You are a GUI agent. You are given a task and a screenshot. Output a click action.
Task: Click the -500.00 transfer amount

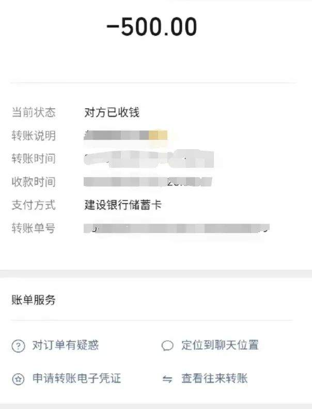152,27
